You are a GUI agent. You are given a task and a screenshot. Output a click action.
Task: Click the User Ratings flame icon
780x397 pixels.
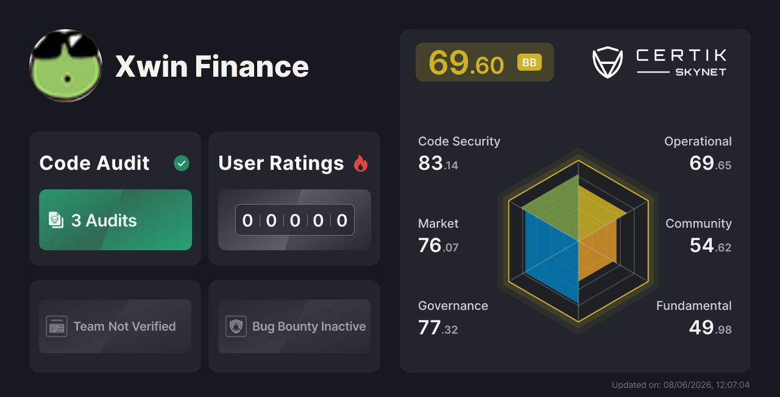coord(361,163)
